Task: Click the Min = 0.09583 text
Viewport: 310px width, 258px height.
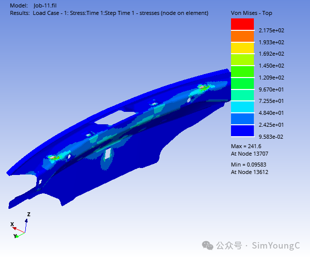Action: (x=248, y=165)
